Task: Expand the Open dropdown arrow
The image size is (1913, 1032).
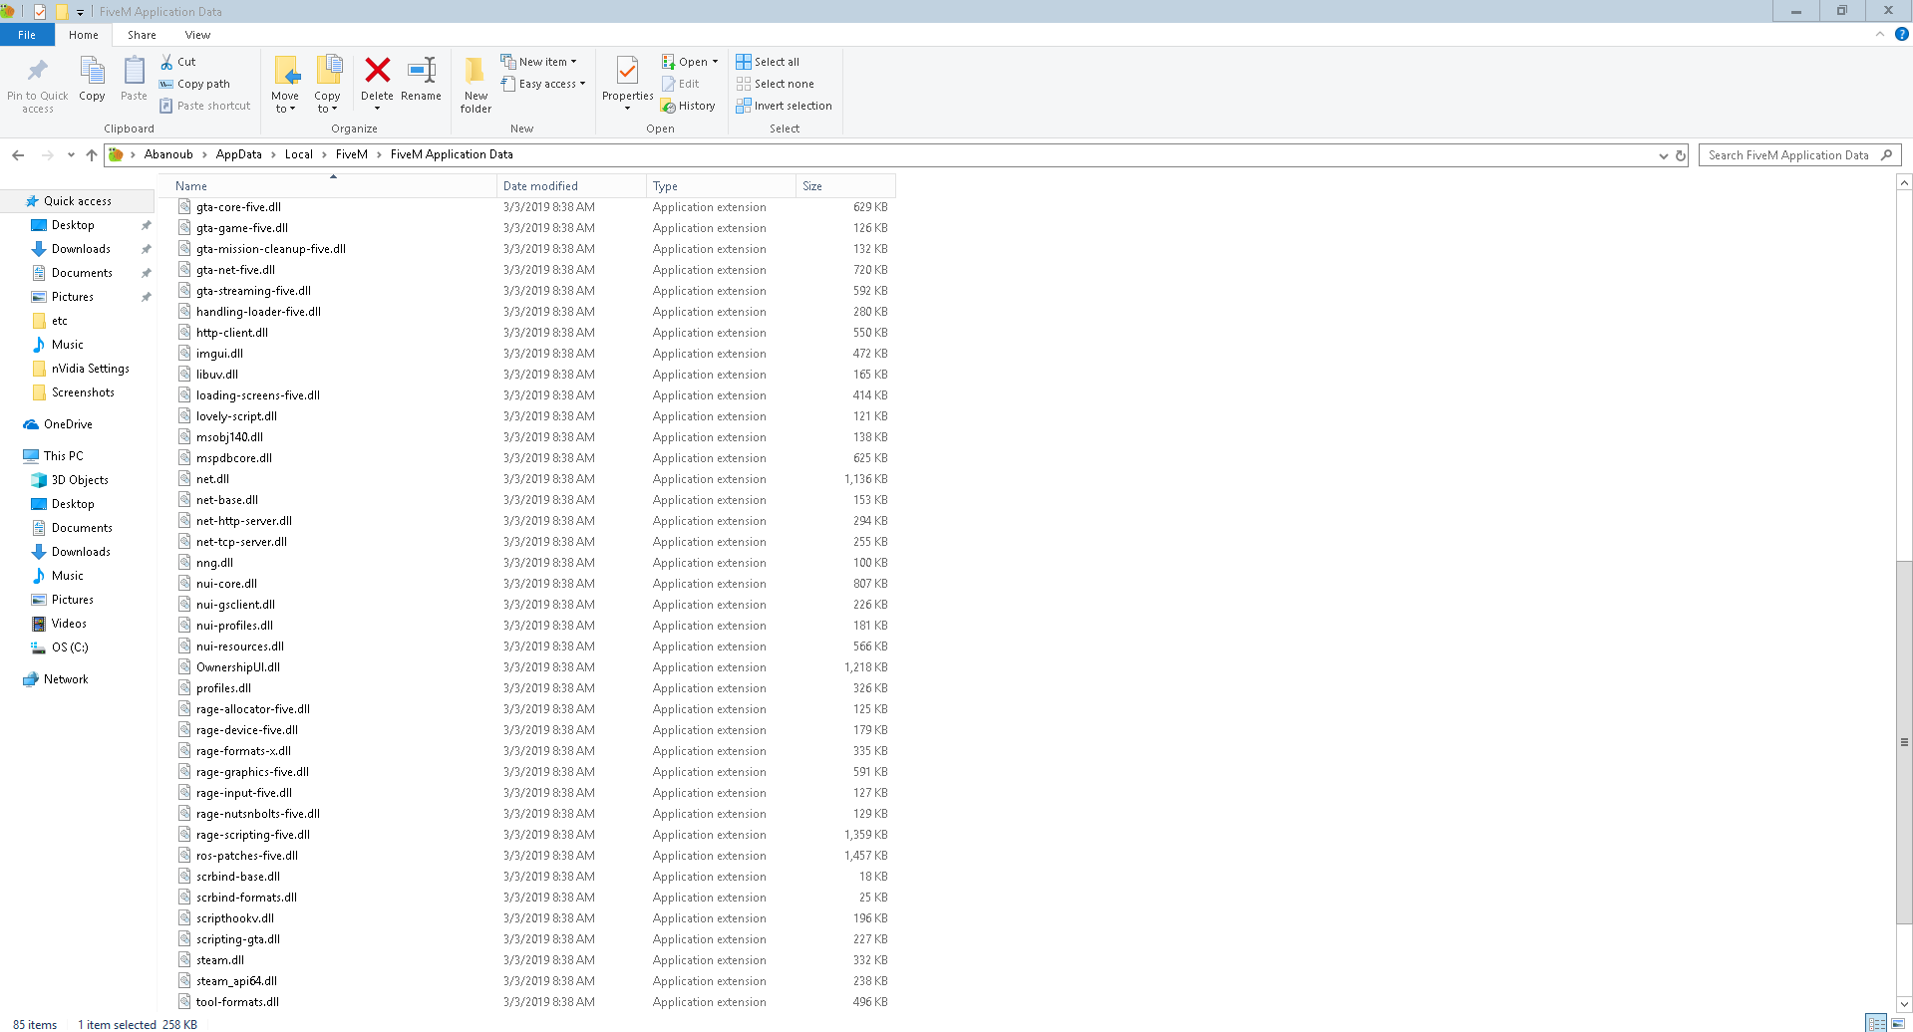Action: [x=715, y=62]
